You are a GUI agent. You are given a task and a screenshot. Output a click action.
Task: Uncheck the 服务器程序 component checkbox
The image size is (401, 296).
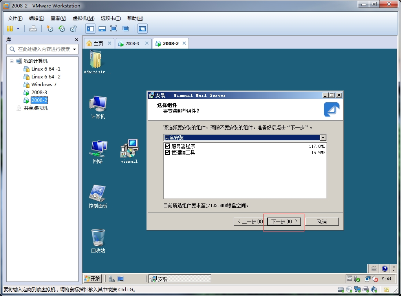click(168, 146)
